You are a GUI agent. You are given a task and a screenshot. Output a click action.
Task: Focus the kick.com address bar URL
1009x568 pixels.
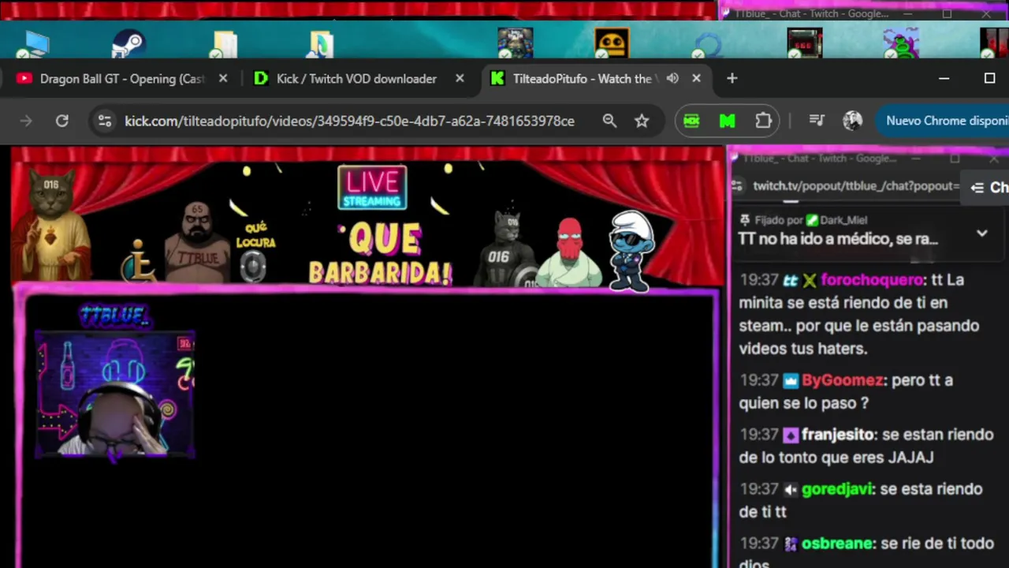click(349, 121)
